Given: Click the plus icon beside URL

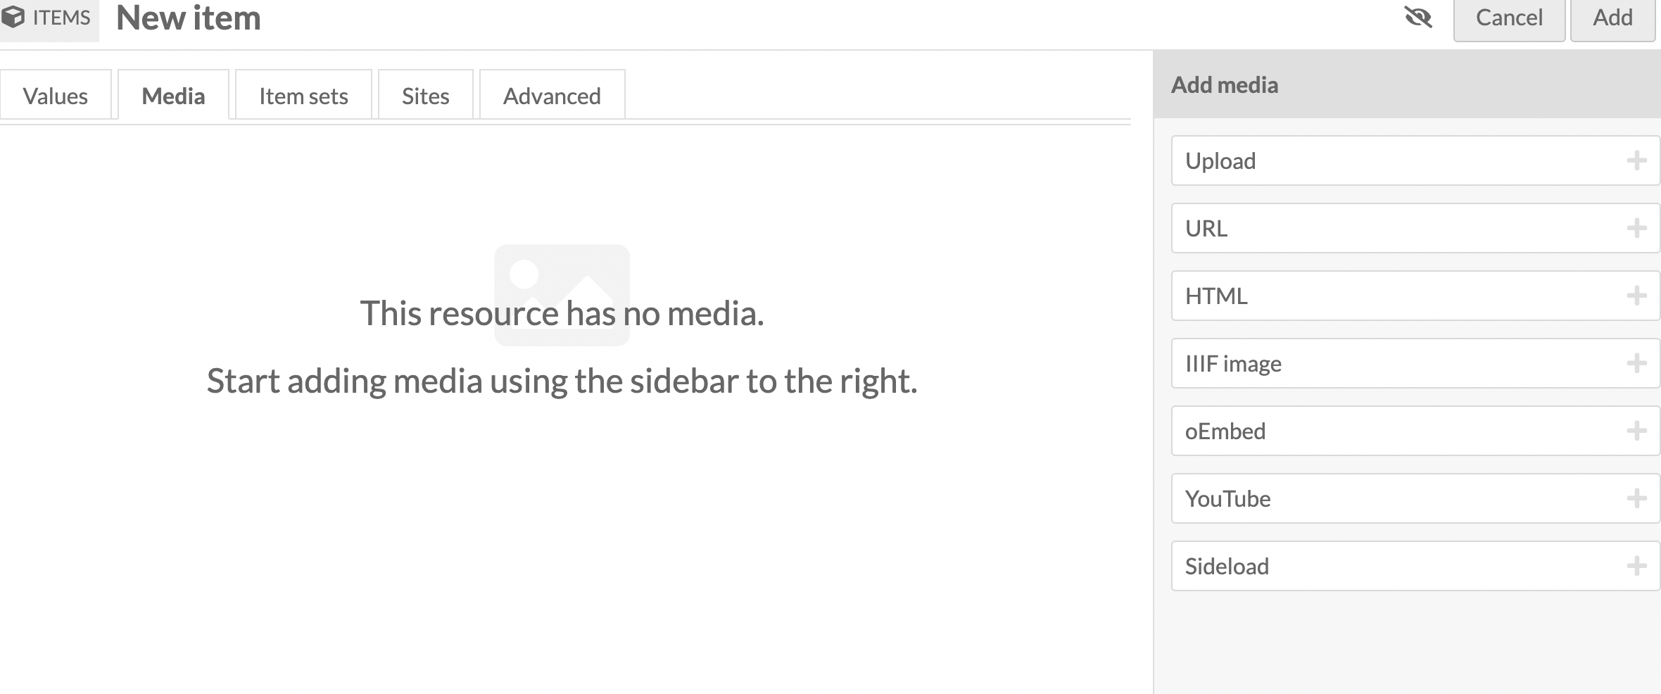Looking at the screenshot, I should 1636,229.
